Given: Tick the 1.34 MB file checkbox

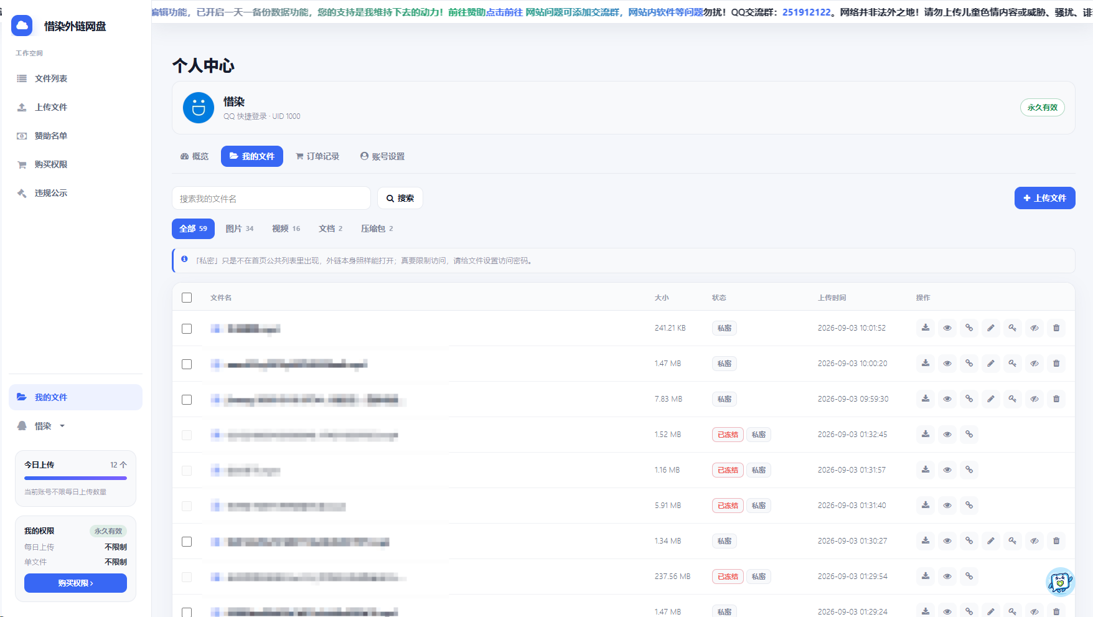Looking at the screenshot, I should pos(187,542).
